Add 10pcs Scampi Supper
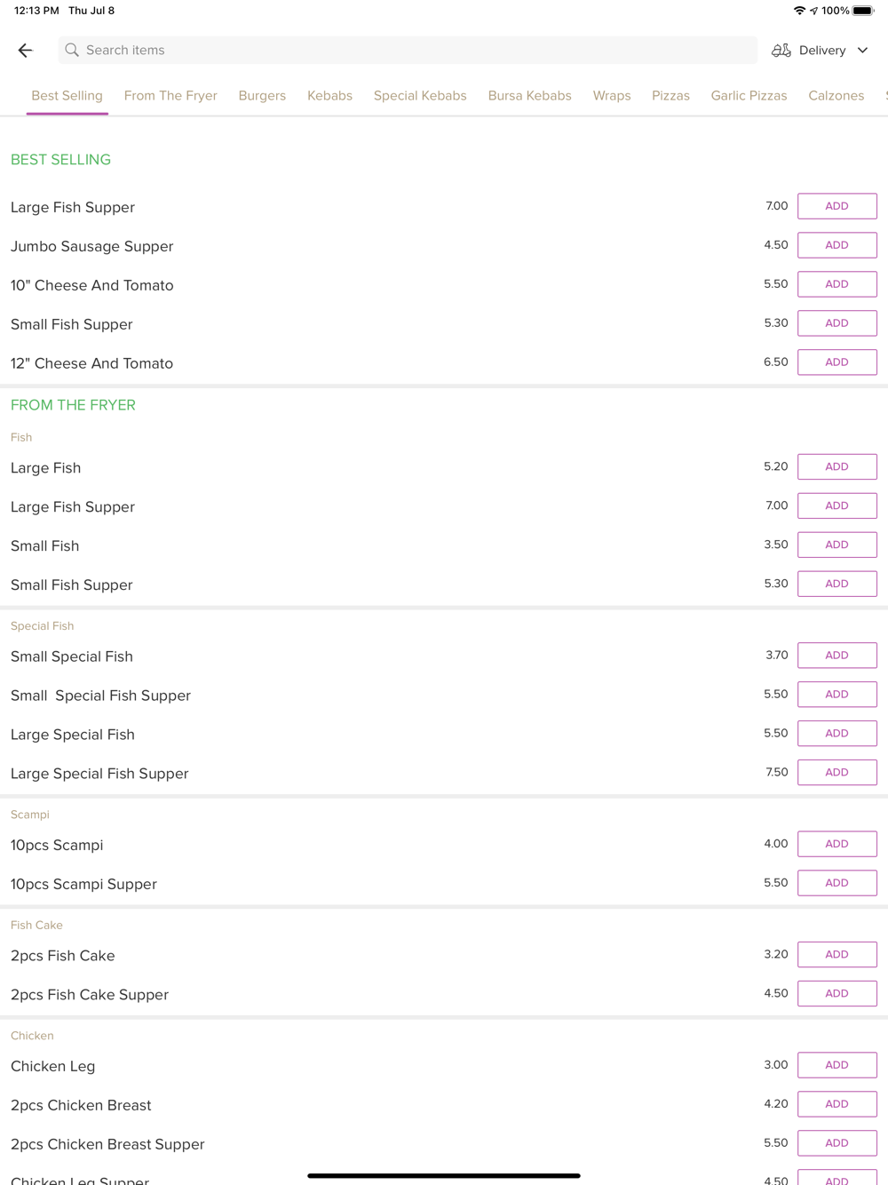This screenshot has width=888, height=1185. [x=836, y=883]
